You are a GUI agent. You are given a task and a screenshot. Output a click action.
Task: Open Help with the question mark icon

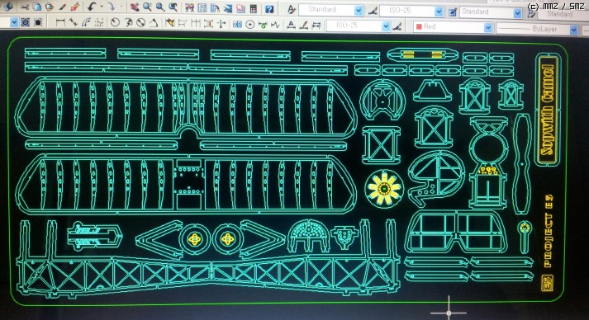coord(269,9)
